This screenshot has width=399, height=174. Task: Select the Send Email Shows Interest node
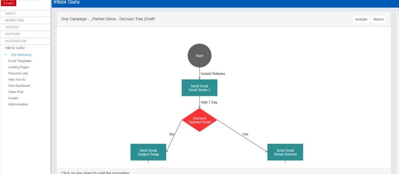pos(285,152)
